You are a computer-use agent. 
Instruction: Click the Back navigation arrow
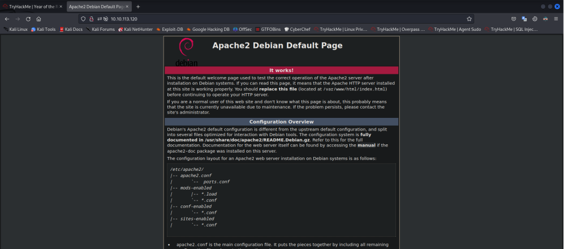[7, 18]
